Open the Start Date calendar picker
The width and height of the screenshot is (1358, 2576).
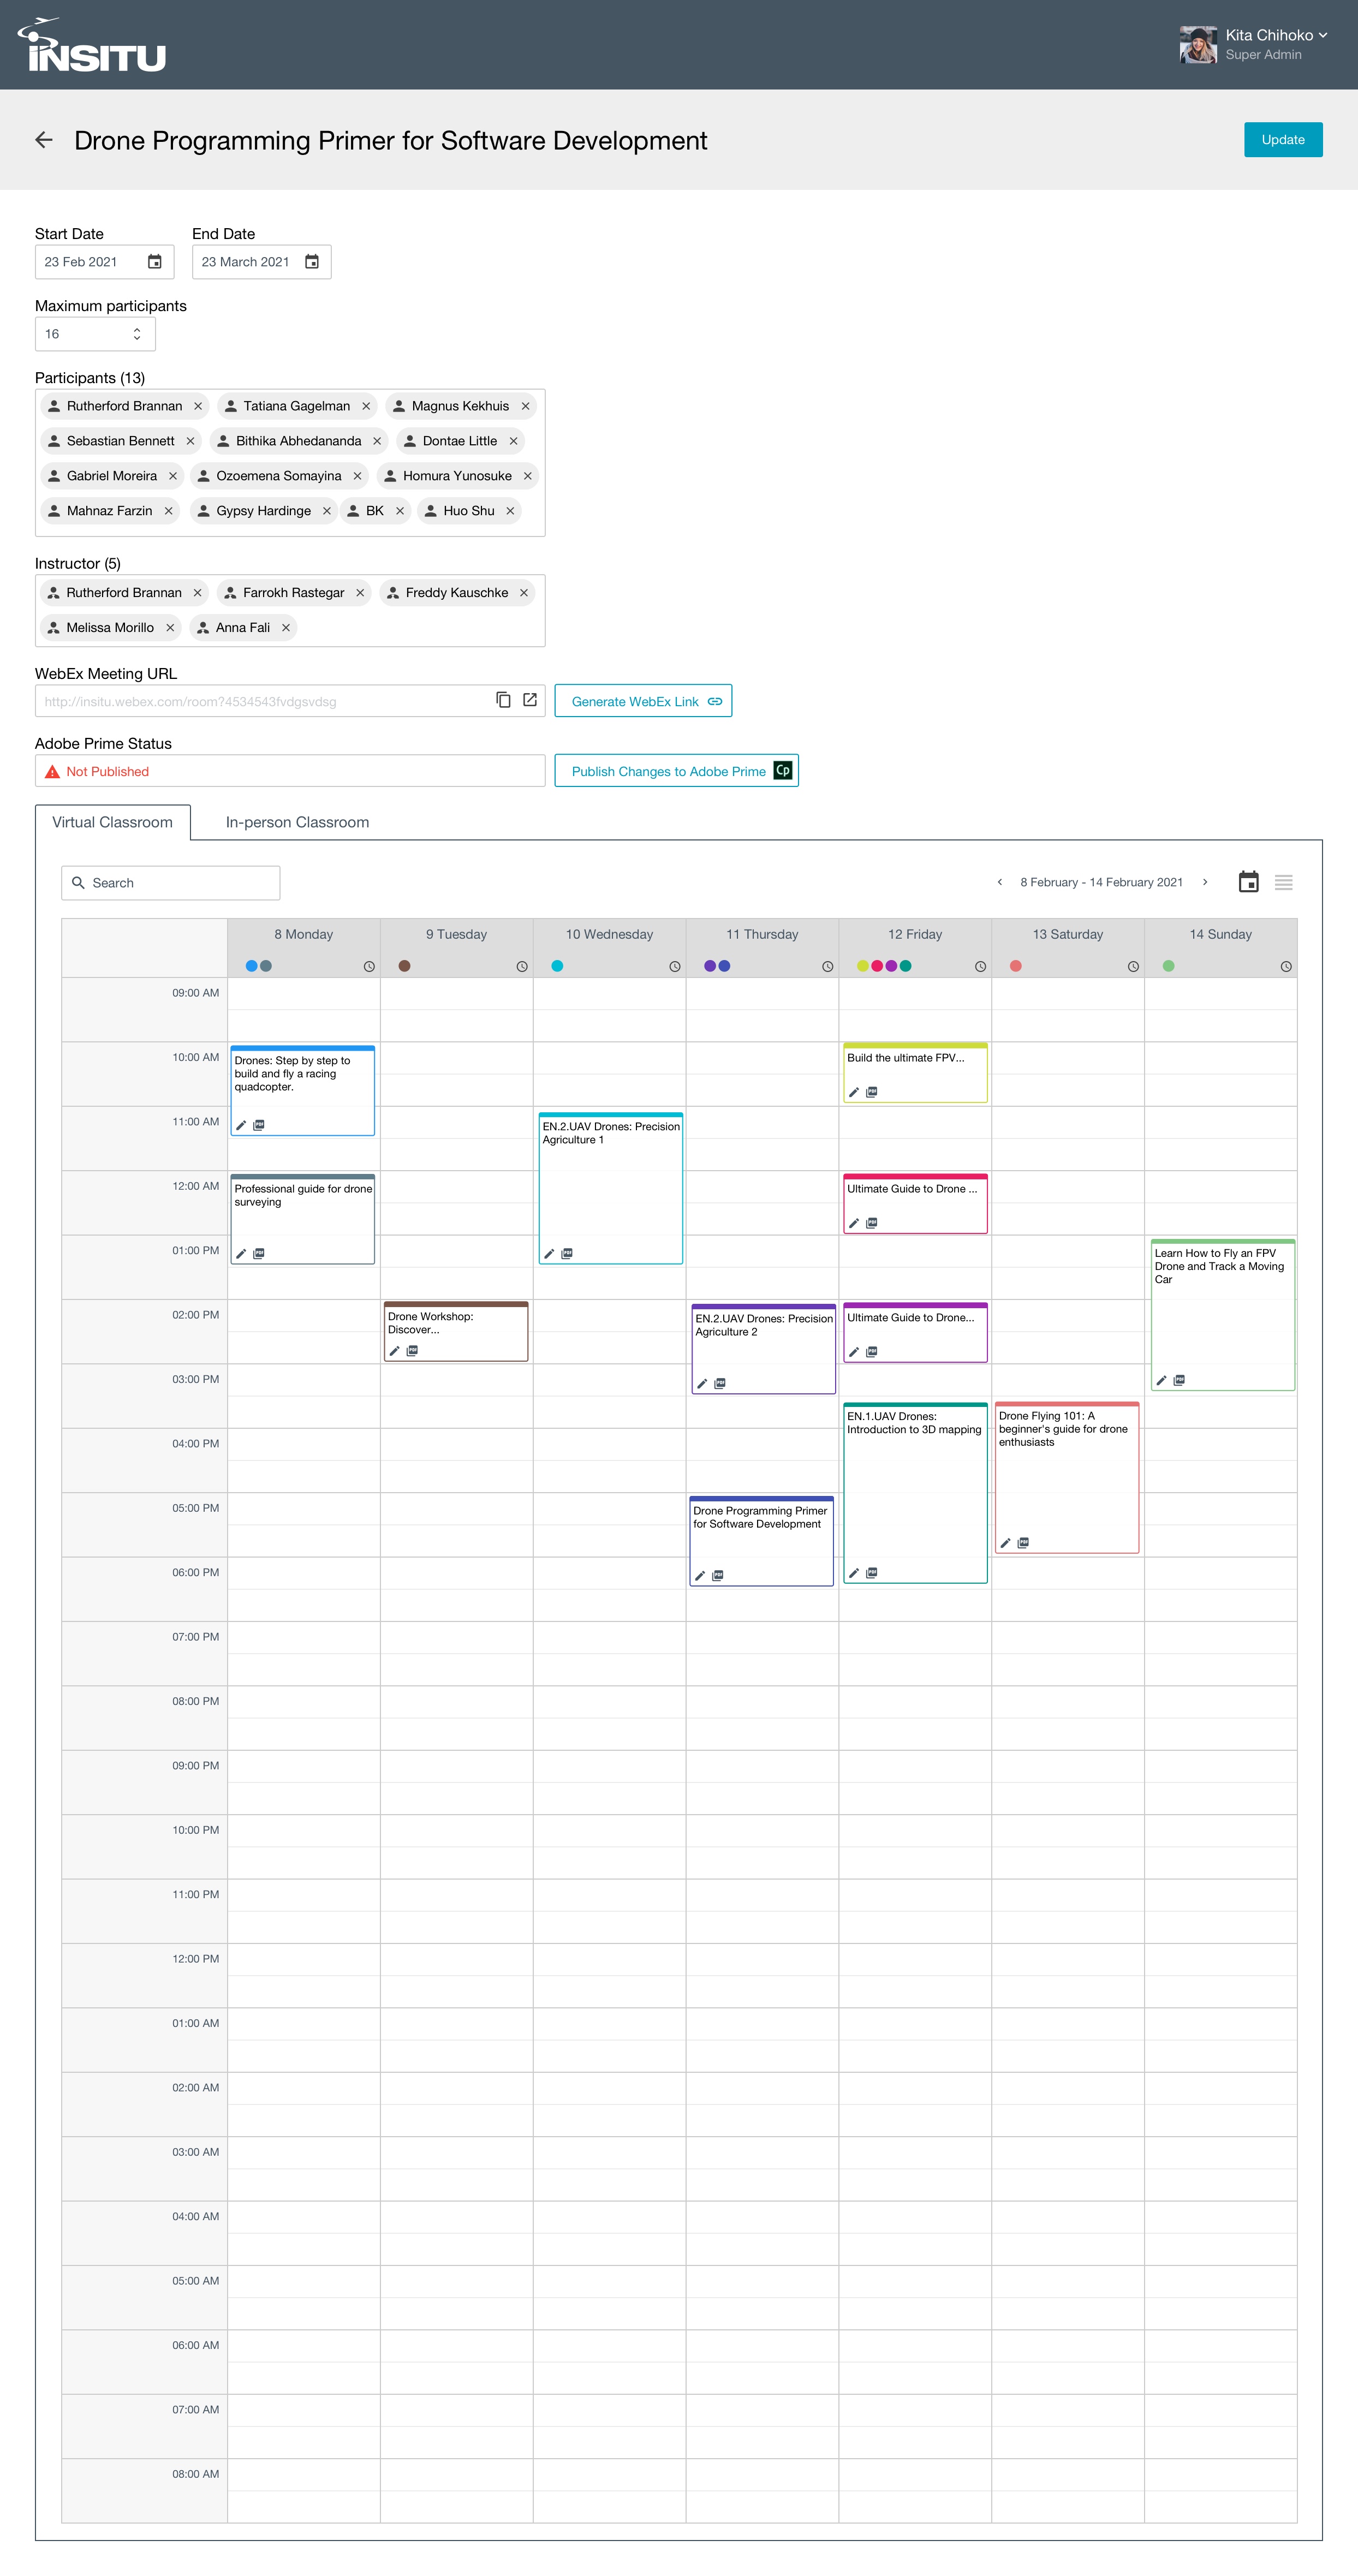coord(155,262)
